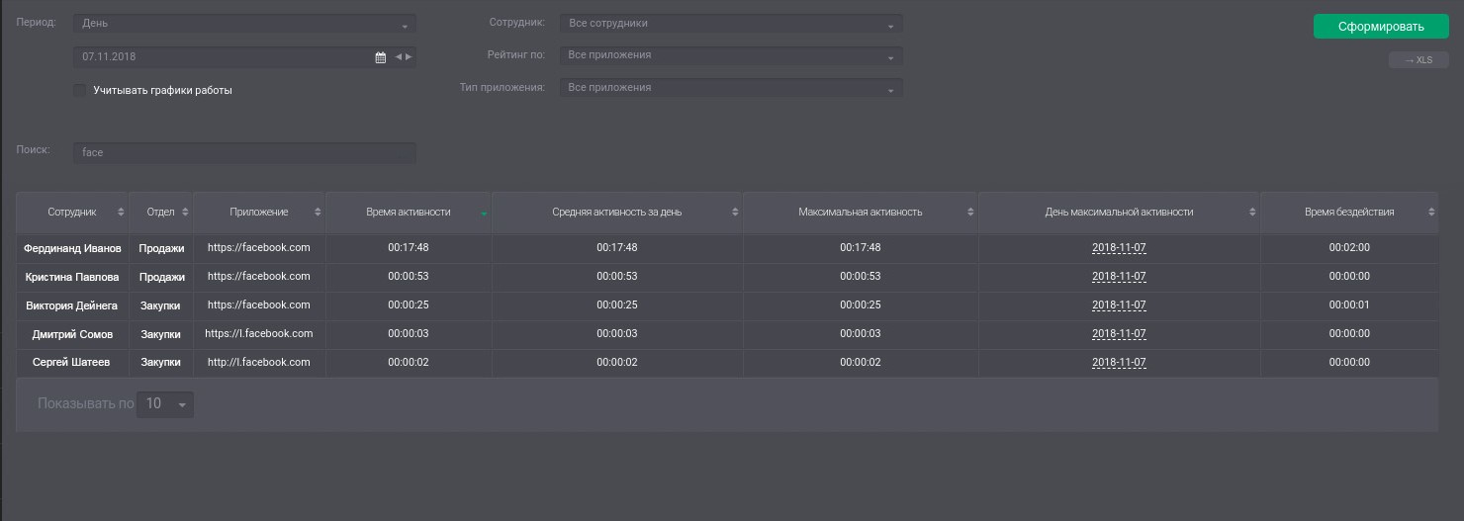
Task: Change Показывать по rows count
Action: pyautogui.click(x=165, y=404)
